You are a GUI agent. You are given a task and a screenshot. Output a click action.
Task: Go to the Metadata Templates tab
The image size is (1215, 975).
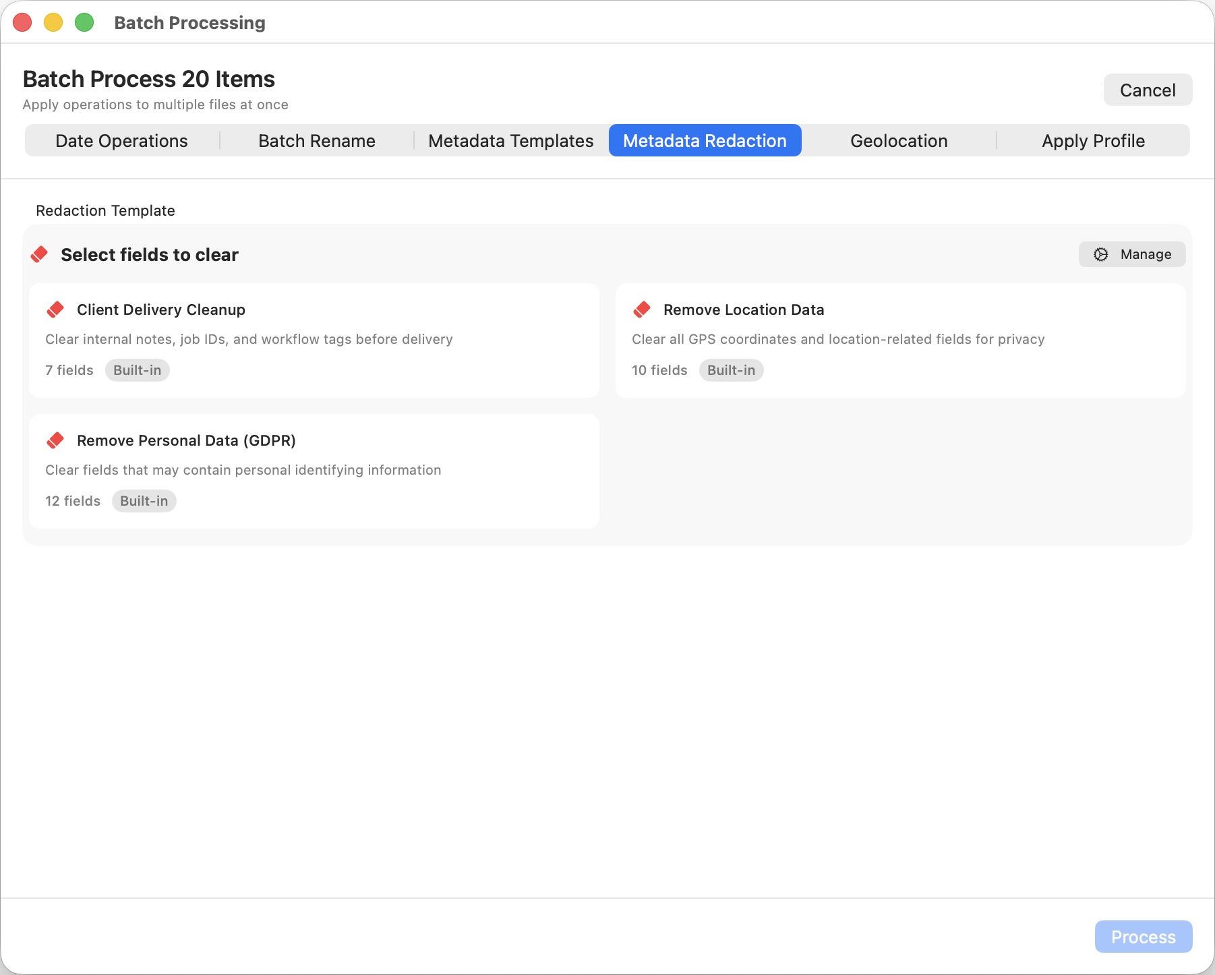[x=510, y=140]
